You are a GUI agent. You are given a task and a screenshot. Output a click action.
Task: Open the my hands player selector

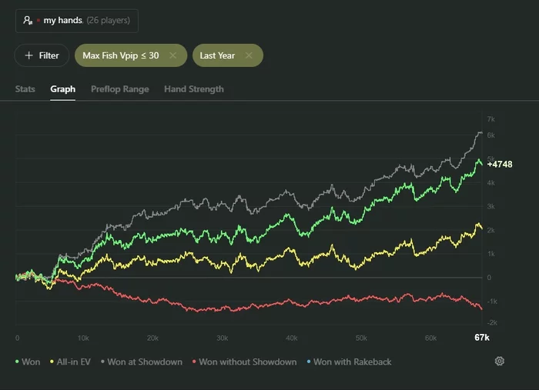click(x=76, y=21)
